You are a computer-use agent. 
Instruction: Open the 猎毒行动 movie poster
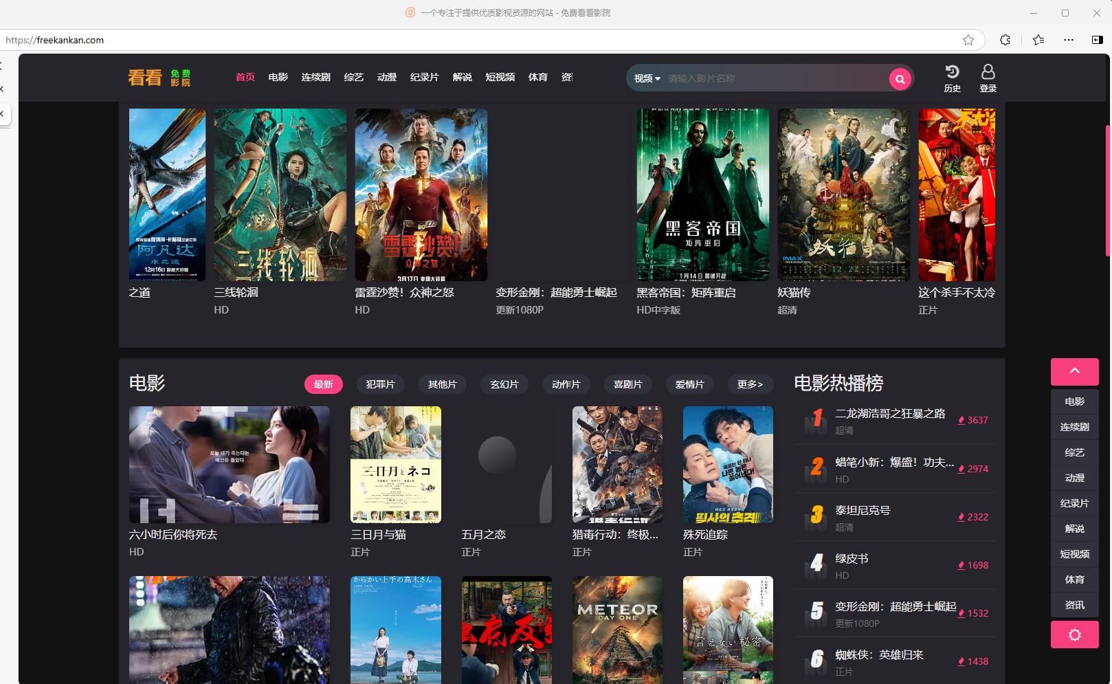tap(617, 465)
